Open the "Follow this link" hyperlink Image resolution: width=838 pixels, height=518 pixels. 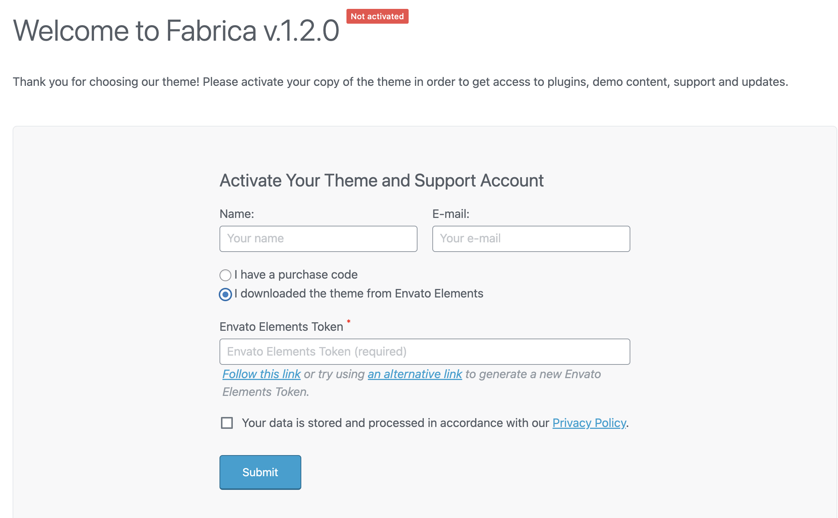point(261,374)
